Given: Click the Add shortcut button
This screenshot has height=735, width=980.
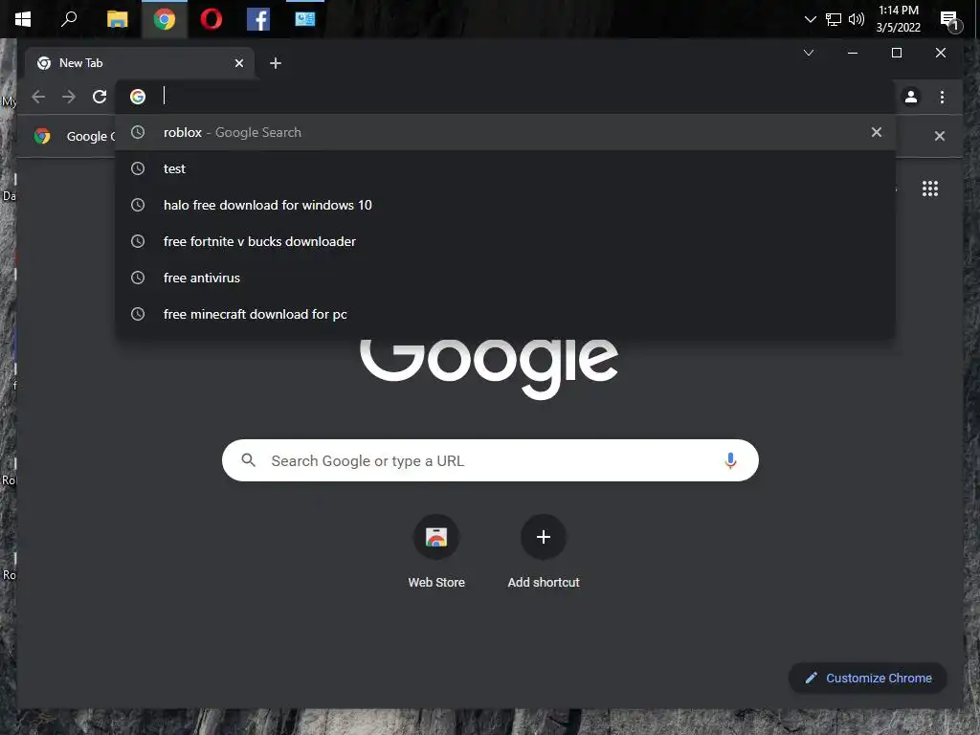Looking at the screenshot, I should point(544,552).
